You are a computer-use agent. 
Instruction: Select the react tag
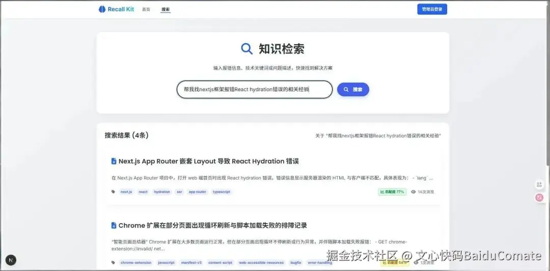[x=143, y=192]
